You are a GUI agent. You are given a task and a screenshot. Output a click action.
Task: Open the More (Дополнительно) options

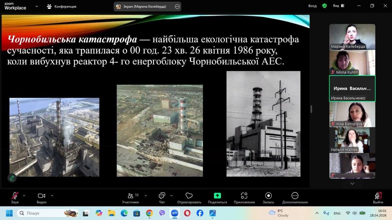[295, 198]
